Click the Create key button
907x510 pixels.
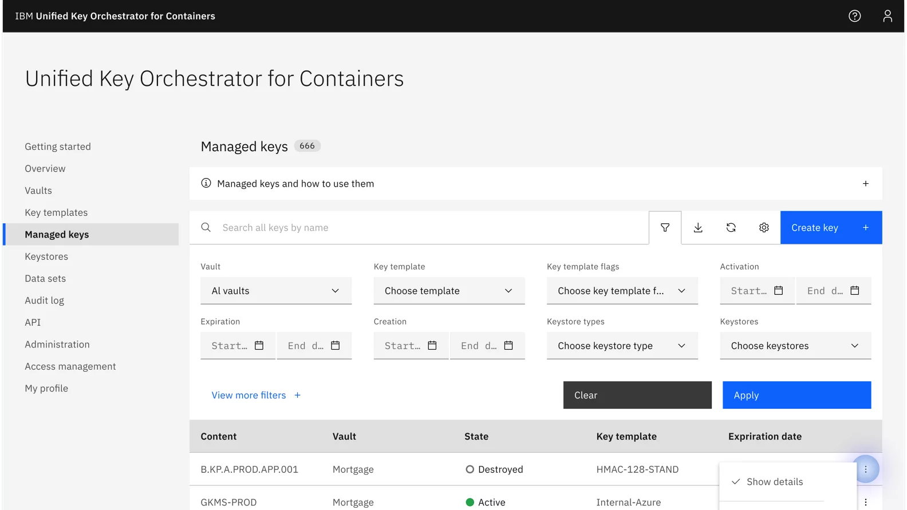(831, 228)
